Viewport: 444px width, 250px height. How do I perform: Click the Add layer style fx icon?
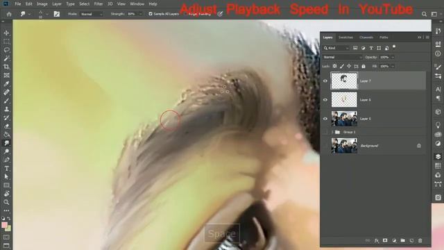coord(376,241)
